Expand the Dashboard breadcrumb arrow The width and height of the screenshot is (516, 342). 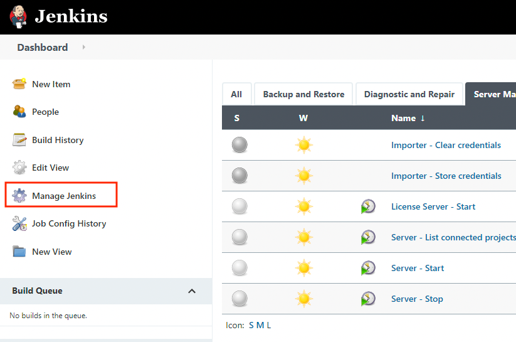click(x=84, y=47)
